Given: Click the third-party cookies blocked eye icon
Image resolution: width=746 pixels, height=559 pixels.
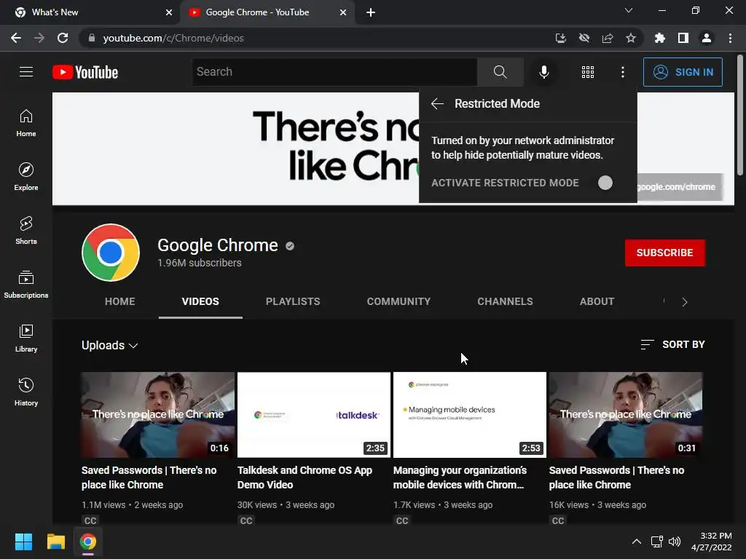Looking at the screenshot, I should [584, 38].
